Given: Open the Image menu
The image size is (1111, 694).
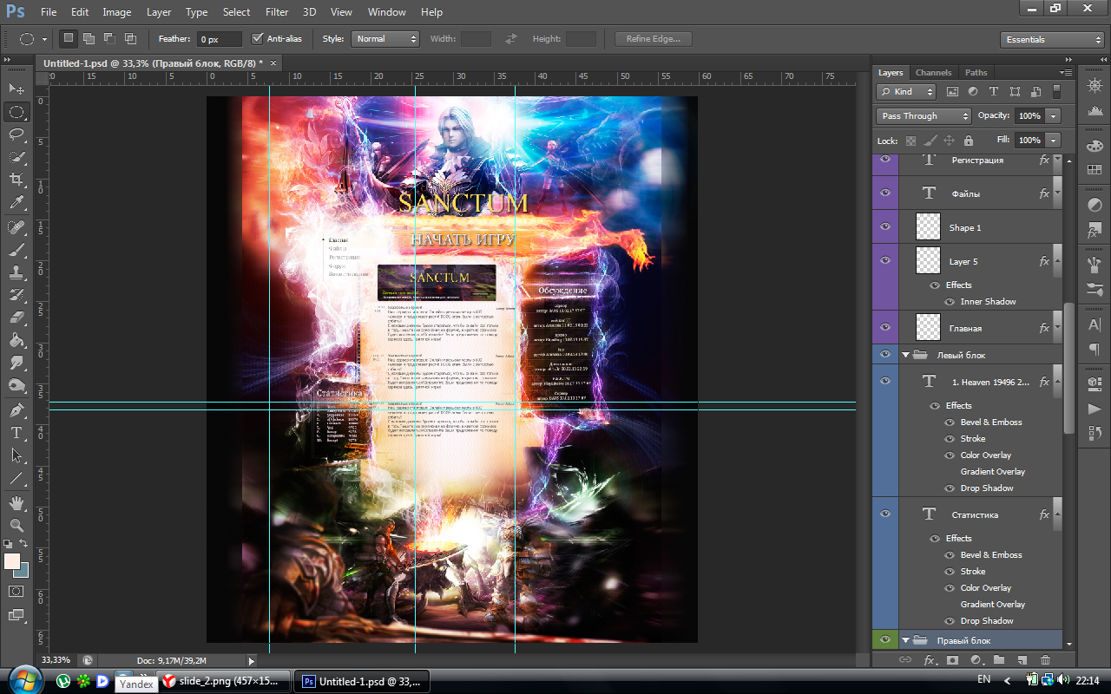Looking at the screenshot, I should coord(117,12).
